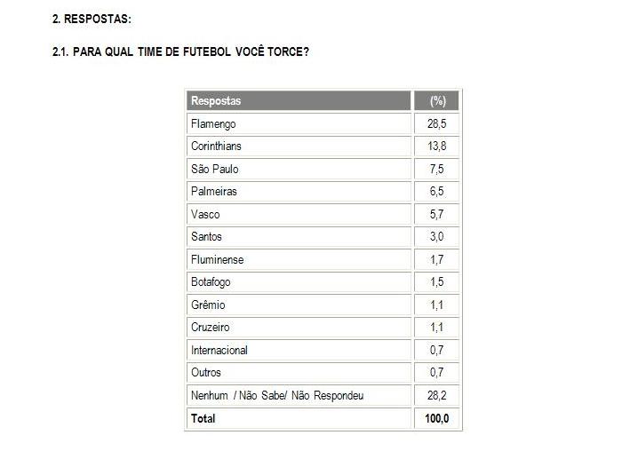The width and height of the screenshot is (638, 459).
Task: Select the question text about futebol team
Action: (179, 51)
